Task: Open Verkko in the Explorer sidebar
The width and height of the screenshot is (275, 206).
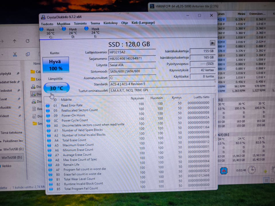Action: [7, 166]
